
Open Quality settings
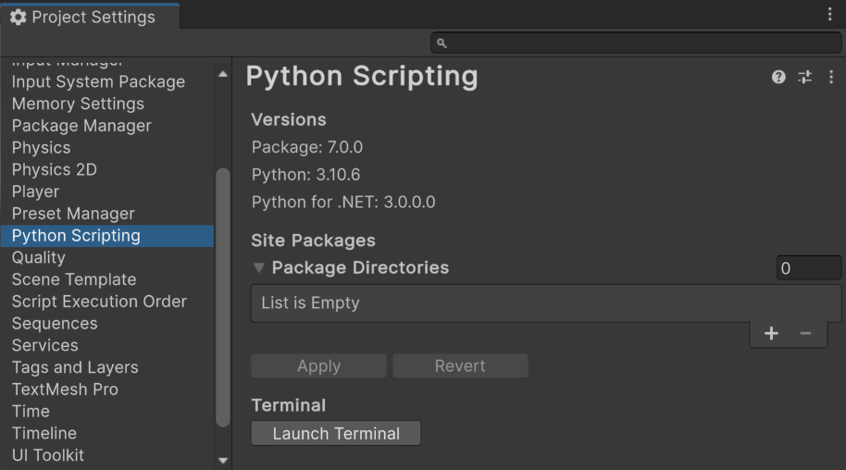tap(106, 257)
